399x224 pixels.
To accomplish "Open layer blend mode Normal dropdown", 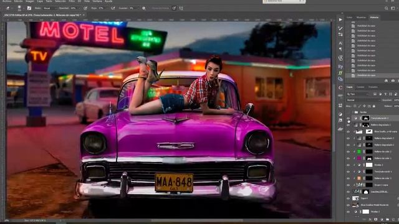I will pyautogui.click(x=363, y=100).
